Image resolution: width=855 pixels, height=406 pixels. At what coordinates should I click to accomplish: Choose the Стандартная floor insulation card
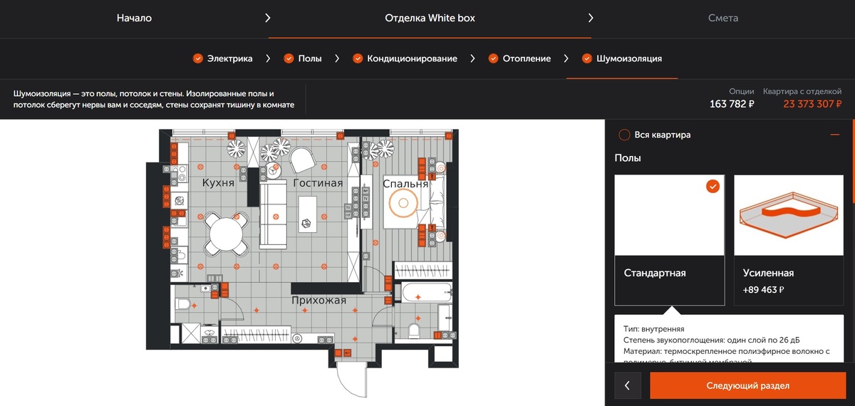pos(670,240)
